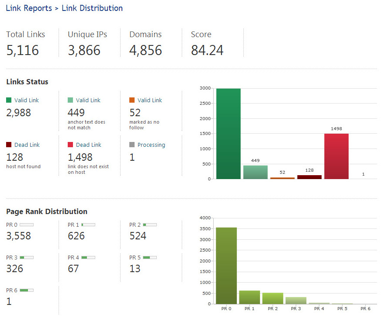The image size is (391, 325).
Task: Select the Score 84.24 statistic
Action: (x=207, y=44)
